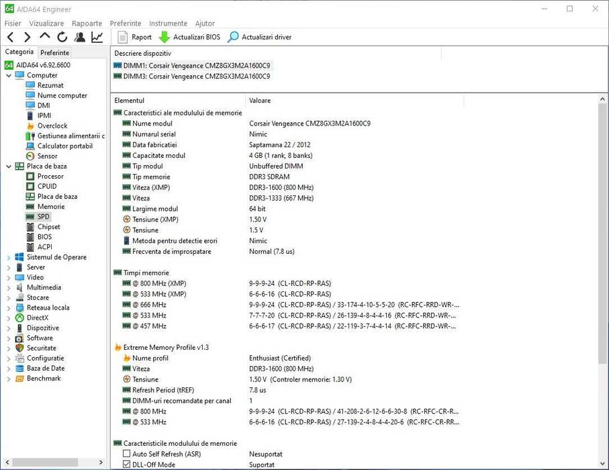This screenshot has width=609, height=470.
Task: Collapse the Placa de baza tree node
Action: 9,167
